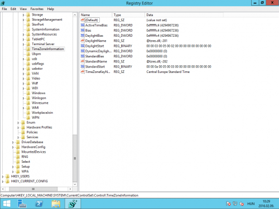279x209 pixels.
Task: Click the TimeZoneKeyName string icon
Action: click(83, 72)
